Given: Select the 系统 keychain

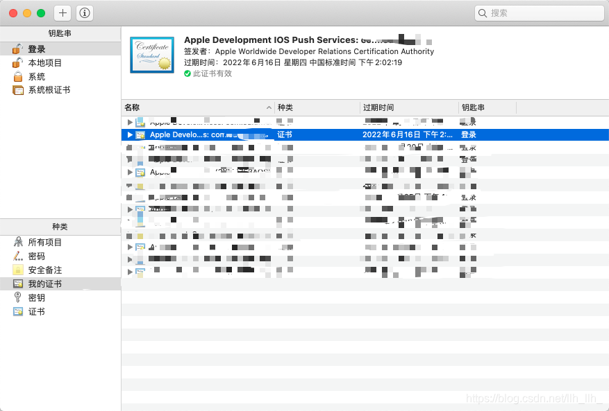Looking at the screenshot, I should (60, 76).
